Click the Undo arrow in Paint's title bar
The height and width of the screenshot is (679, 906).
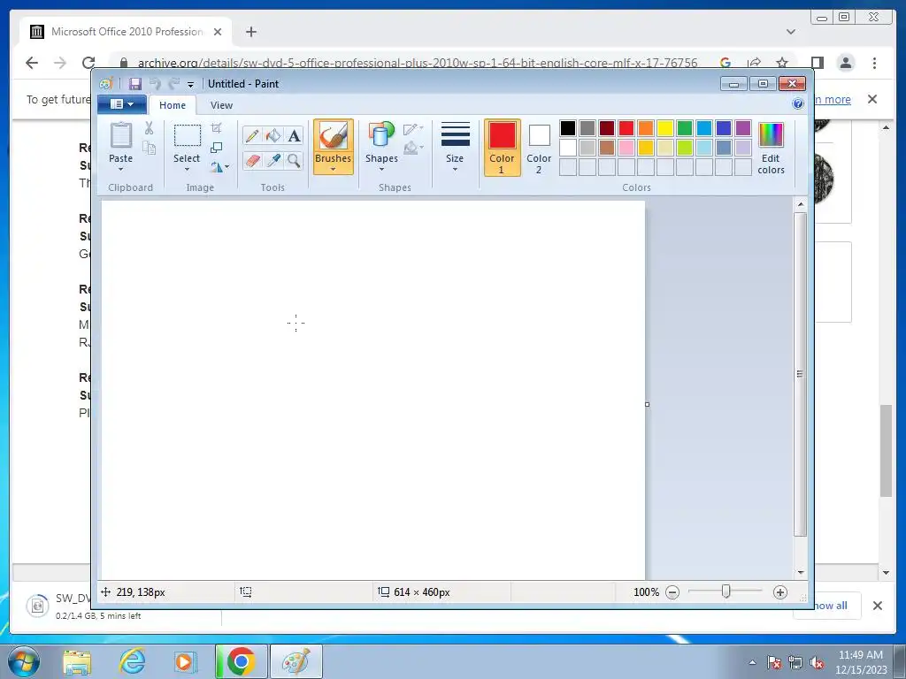click(x=155, y=84)
